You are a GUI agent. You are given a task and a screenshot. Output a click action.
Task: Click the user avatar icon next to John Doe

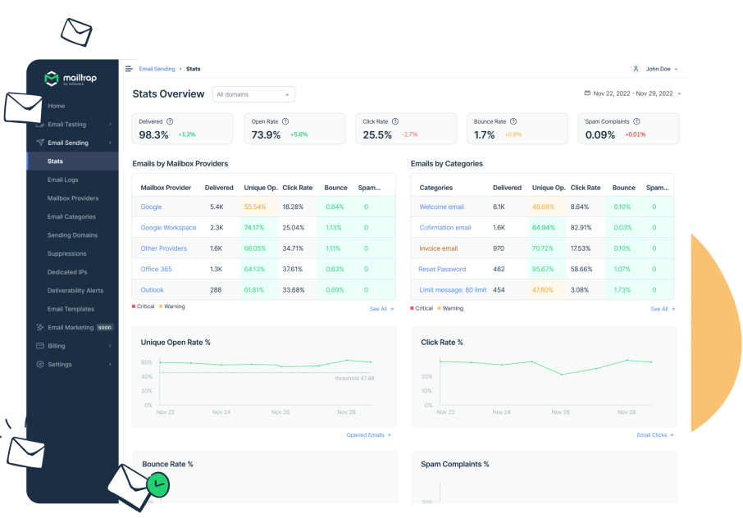(x=636, y=69)
